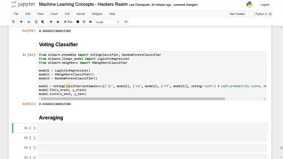283x159 pixels.
Task: Open the Edit menu
Action: pos(28,14)
